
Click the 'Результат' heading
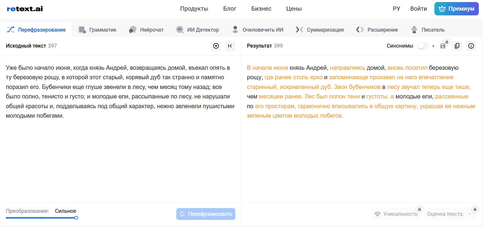pos(259,46)
